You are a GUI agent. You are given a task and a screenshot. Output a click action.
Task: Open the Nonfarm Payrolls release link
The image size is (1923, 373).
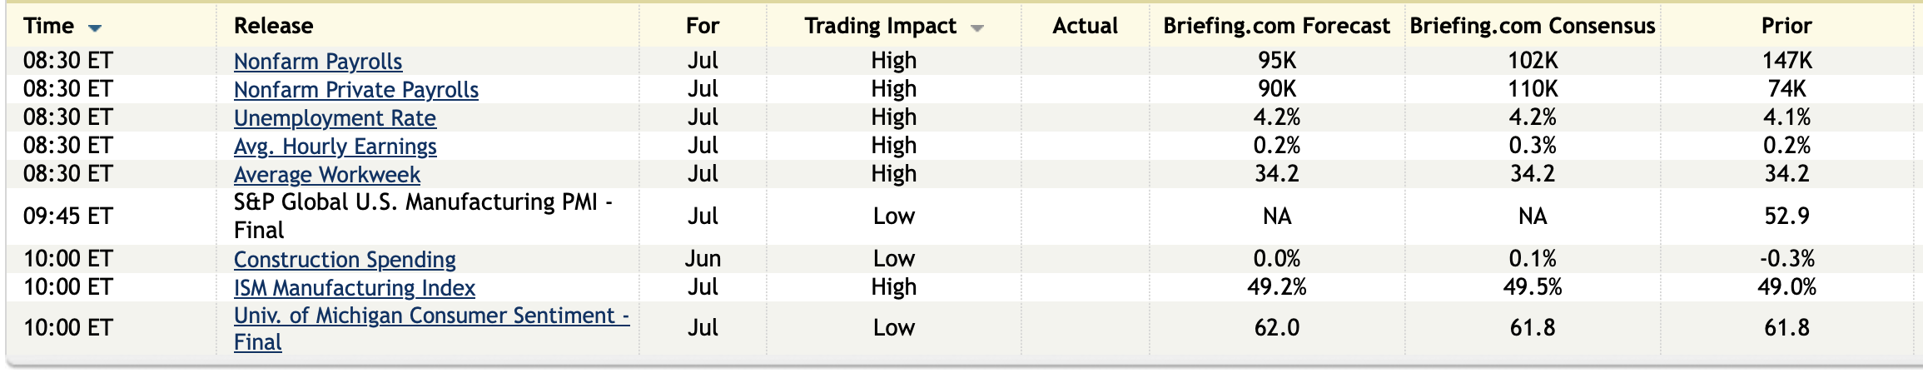pyautogui.click(x=318, y=62)
